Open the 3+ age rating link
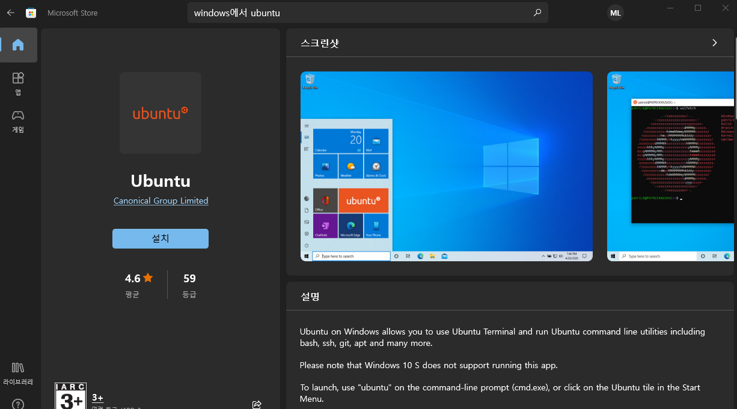Image resolution: width=737 pixels, height=409 pixels. pos(97,398)
